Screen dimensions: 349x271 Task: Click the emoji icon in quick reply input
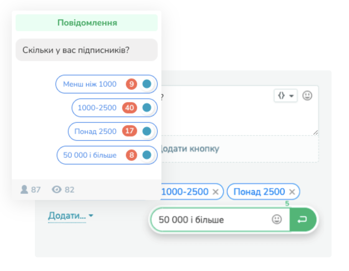tap(276, 220)
